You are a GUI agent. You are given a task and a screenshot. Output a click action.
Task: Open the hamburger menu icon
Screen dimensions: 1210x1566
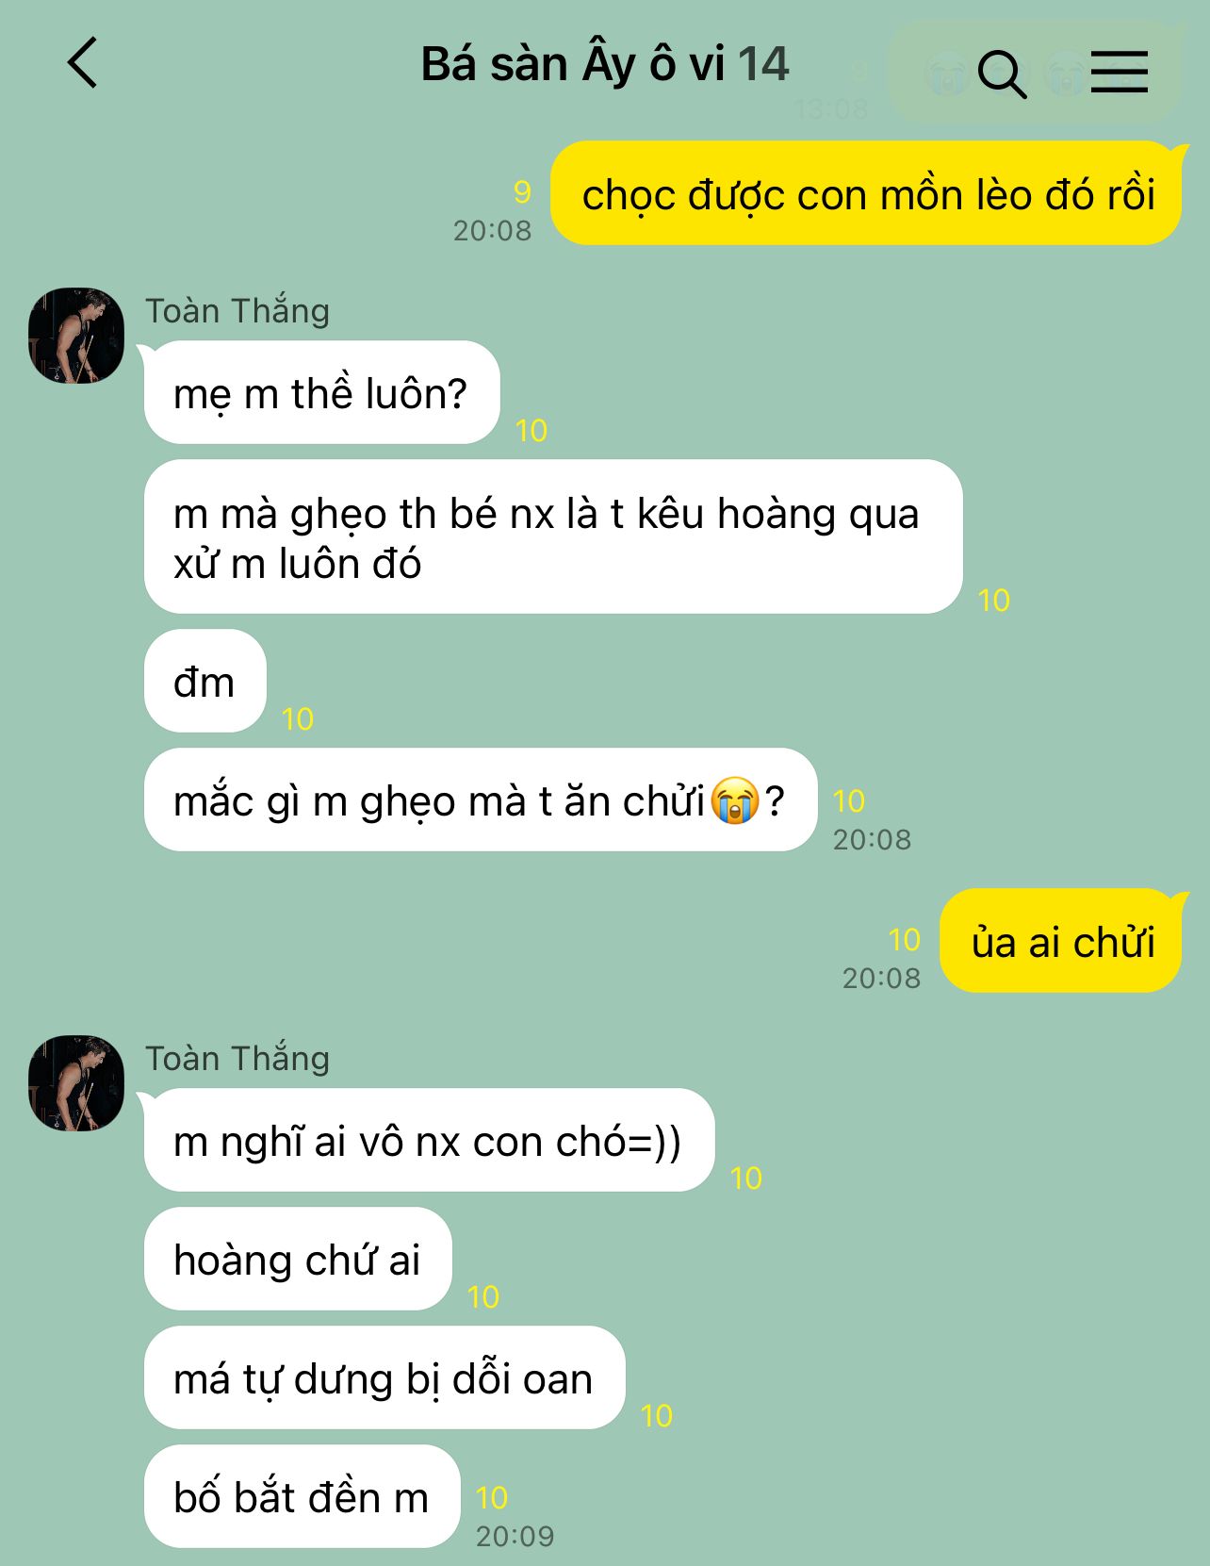point(1120,72)
